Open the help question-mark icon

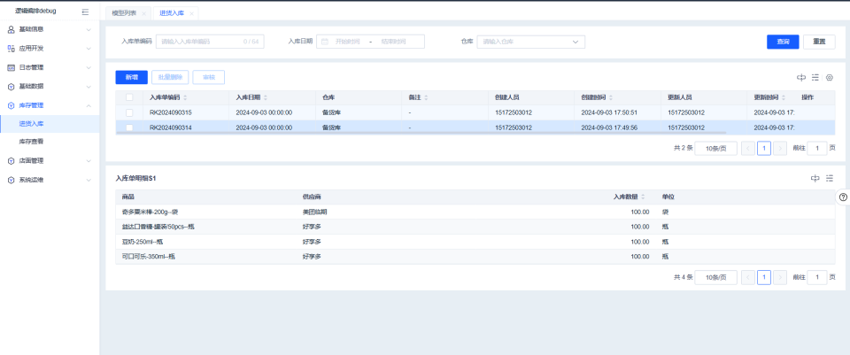(843, 197)
